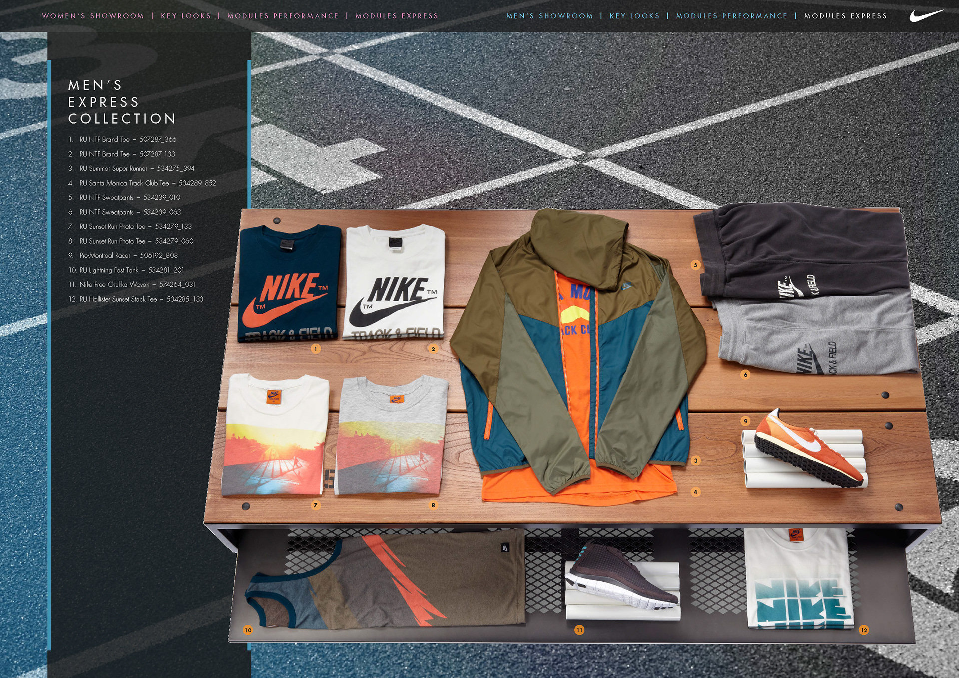The width and height of the screenshot is (959, 678).
Task: Click numbered marker 10 near the tank top
Action: point(248,630)
